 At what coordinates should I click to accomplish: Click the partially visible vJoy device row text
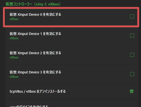[29, 106]
